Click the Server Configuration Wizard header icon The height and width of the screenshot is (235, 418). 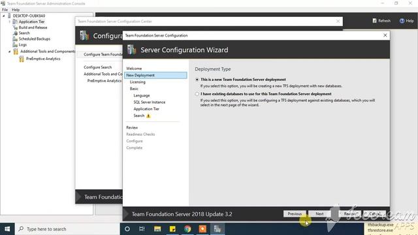[x=131, y=50]
